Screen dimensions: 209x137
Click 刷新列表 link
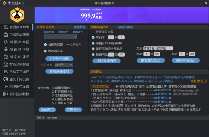coord(49,32)
